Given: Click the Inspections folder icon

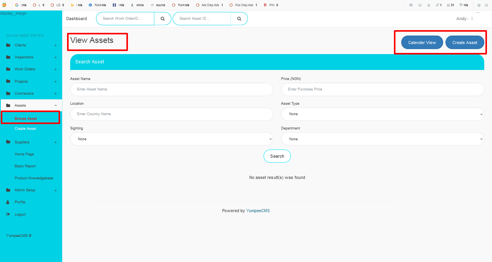Looking at the screenshot, I should [x=8, y=57].
